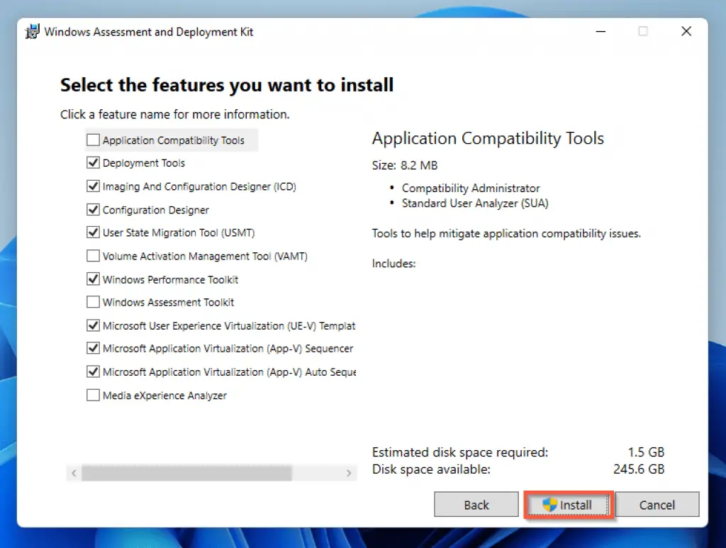Disable User State Migration Tool (USMT)

(93, 233)
